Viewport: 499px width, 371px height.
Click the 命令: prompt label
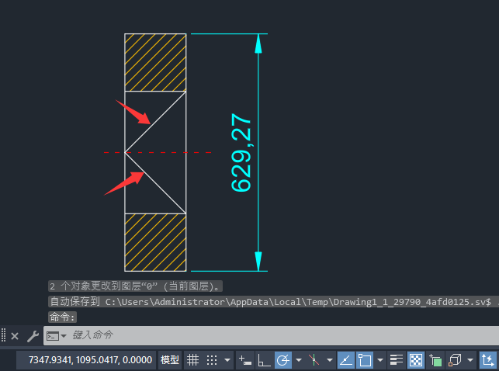62,317
